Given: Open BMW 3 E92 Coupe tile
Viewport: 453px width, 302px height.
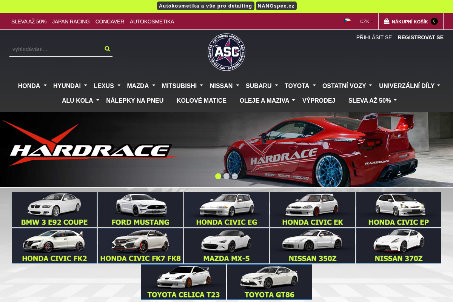Looking at the screenshot, I should click(x=54, y=210).
